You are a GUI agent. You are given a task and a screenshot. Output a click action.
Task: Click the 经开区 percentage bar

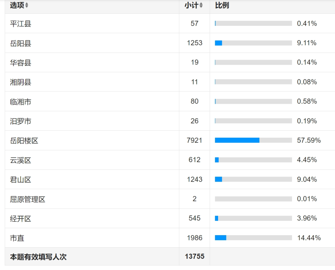coord(253,218)
